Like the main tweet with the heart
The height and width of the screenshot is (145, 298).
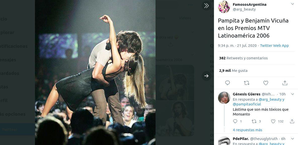pos(265,83)
